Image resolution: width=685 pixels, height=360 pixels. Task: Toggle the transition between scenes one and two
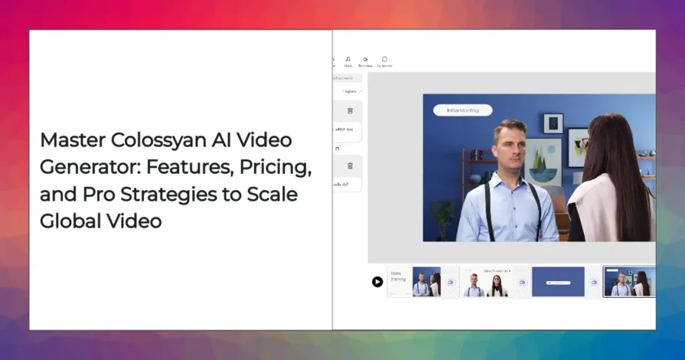(x=450, y=282)
